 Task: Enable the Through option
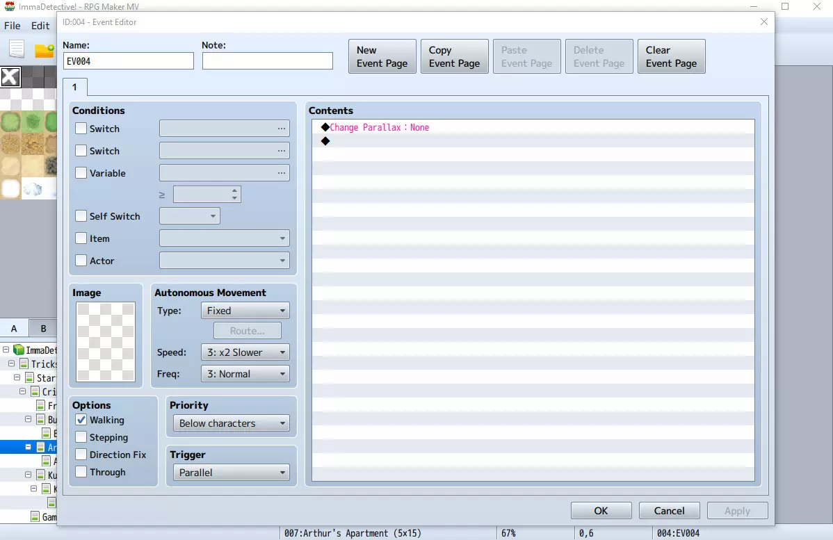point(81,472)
